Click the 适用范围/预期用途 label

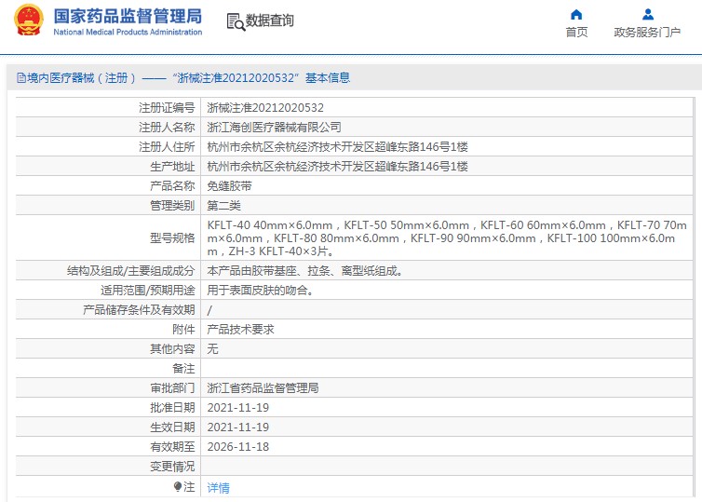pyautogui.click(x=148, y=291)
